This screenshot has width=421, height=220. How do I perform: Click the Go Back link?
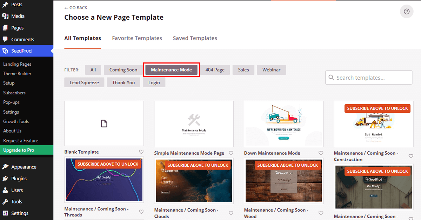(x=76, y=8)
